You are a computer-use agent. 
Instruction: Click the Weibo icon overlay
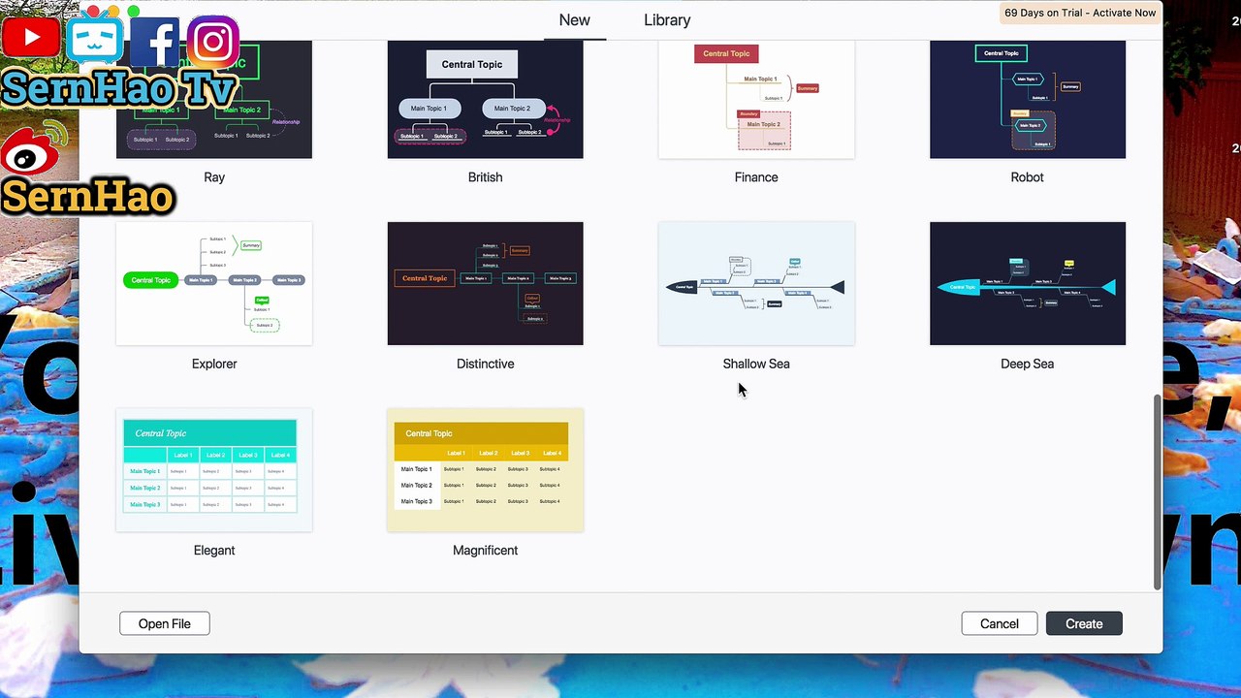[x=35, y=147]
